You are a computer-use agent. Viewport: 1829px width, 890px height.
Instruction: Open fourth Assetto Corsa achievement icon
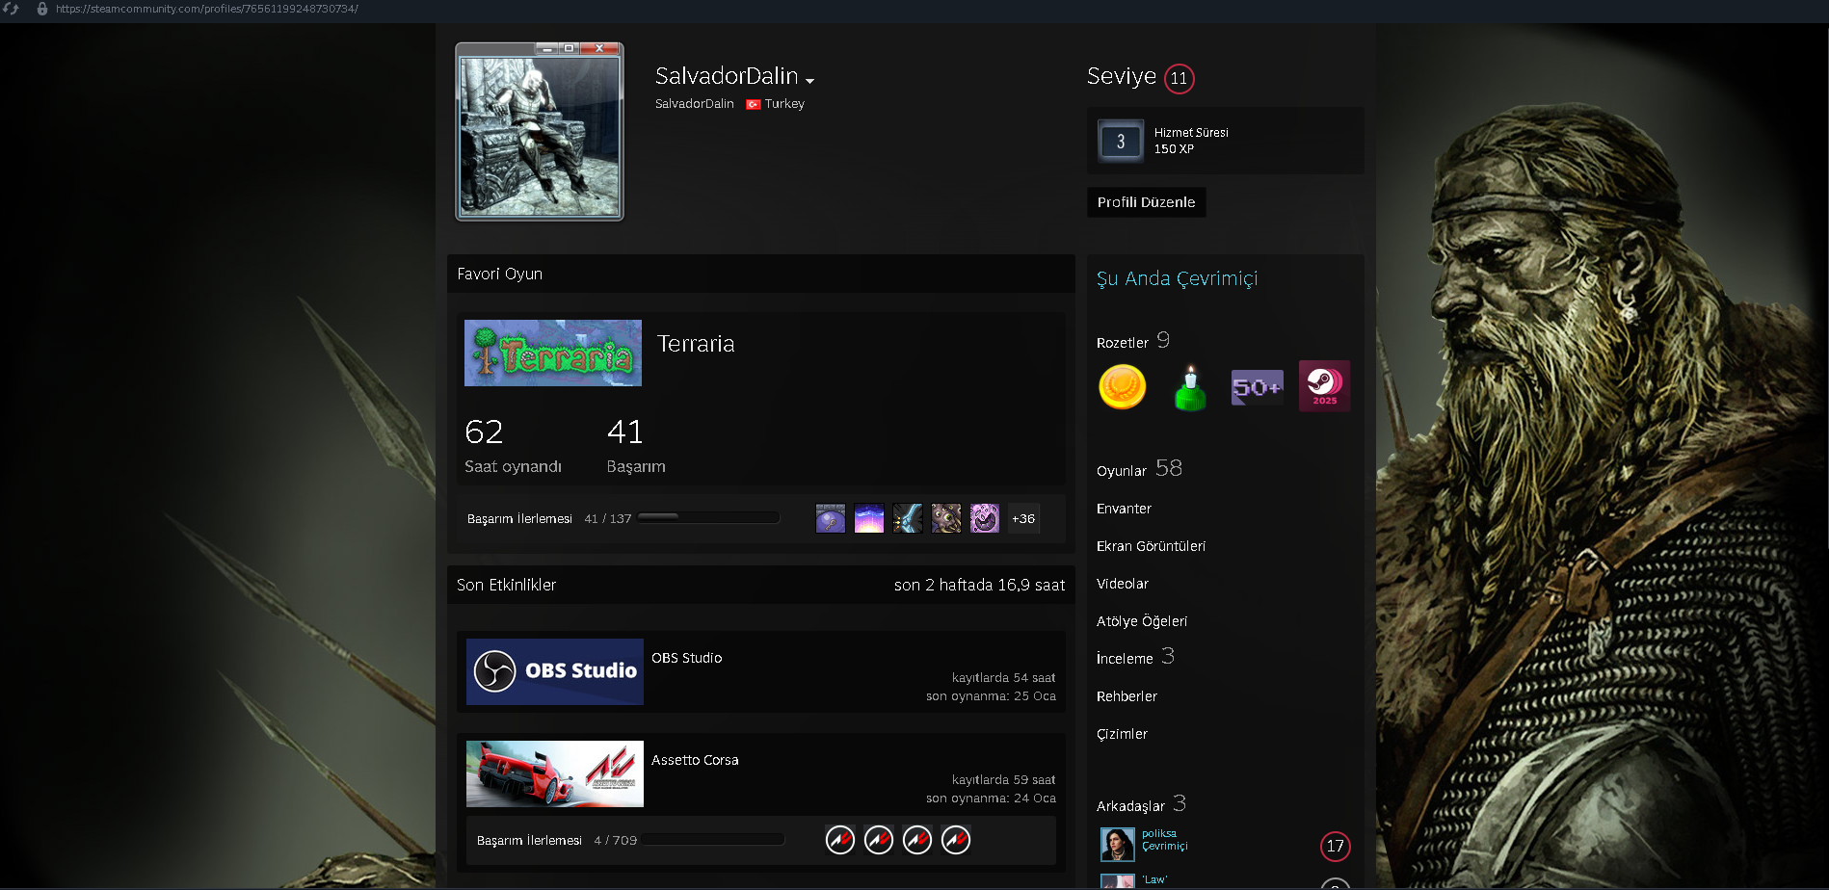[956, 840]
